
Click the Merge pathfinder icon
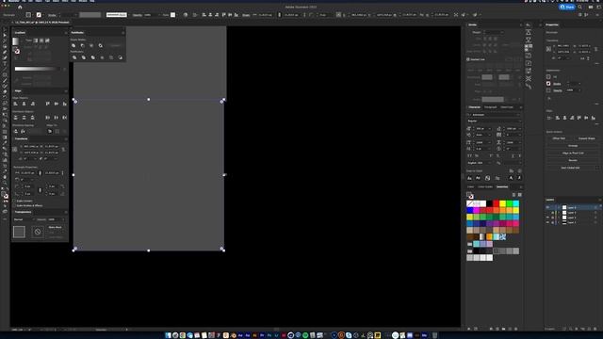tap(92, 57)
